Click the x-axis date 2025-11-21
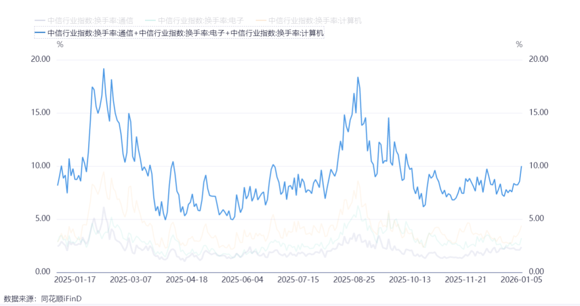Screen dimensions: 580x306 pyautogui.click(x=465, y=279)
